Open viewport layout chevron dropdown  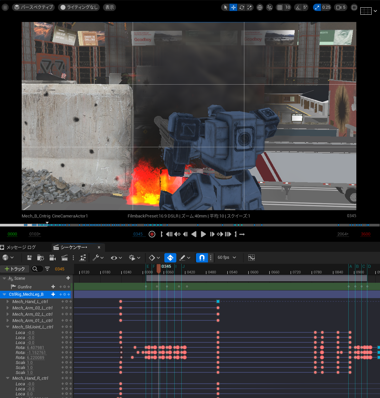[x=375, y=11]
